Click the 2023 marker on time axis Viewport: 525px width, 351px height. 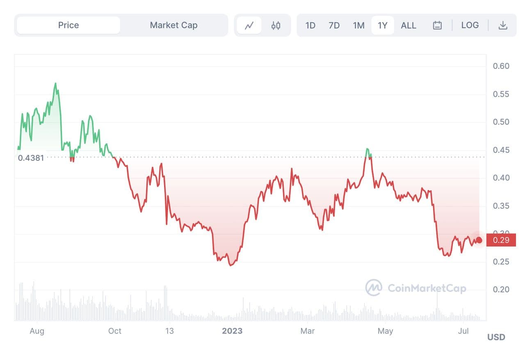[x=232, y=331]
